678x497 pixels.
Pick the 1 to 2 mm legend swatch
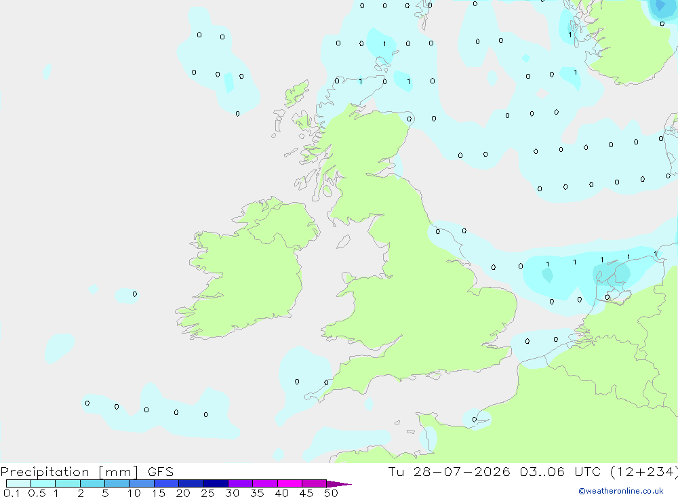pos(68,483)
